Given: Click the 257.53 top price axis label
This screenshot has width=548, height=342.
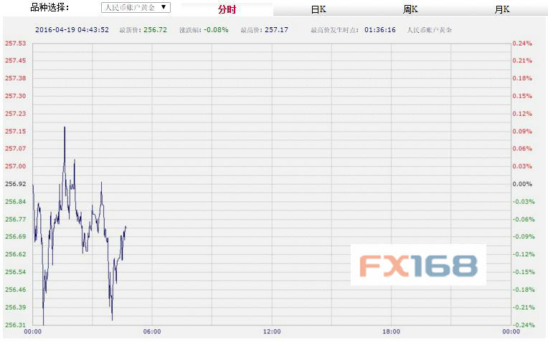Looking at the screenshot, I should pos(15,44).
